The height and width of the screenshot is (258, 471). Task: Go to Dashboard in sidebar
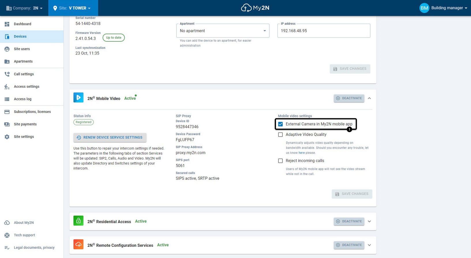coord(32,24)
